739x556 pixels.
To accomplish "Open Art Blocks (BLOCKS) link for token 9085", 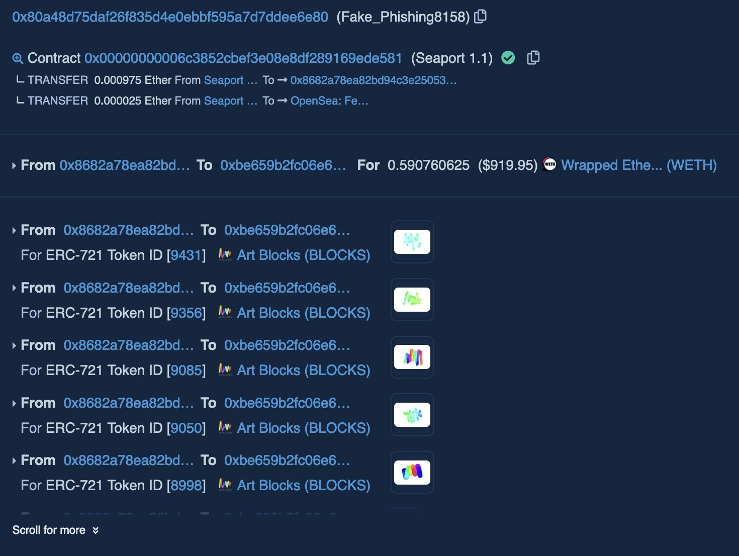I will click(304, 370).
